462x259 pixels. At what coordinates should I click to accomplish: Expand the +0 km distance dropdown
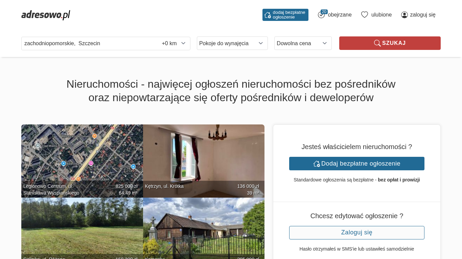tap(174, 44)
